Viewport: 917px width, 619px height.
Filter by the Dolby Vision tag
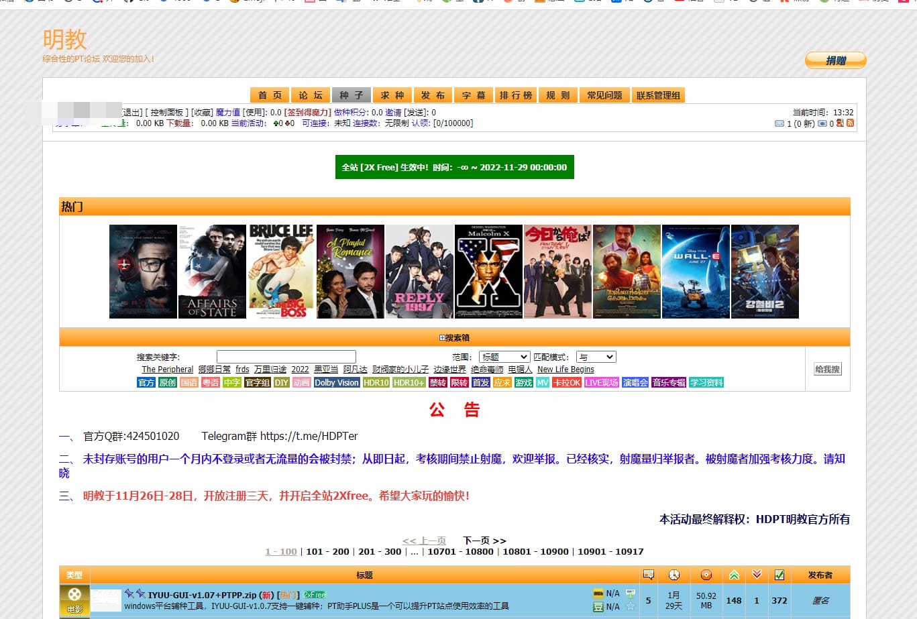(x=336, y=382)
